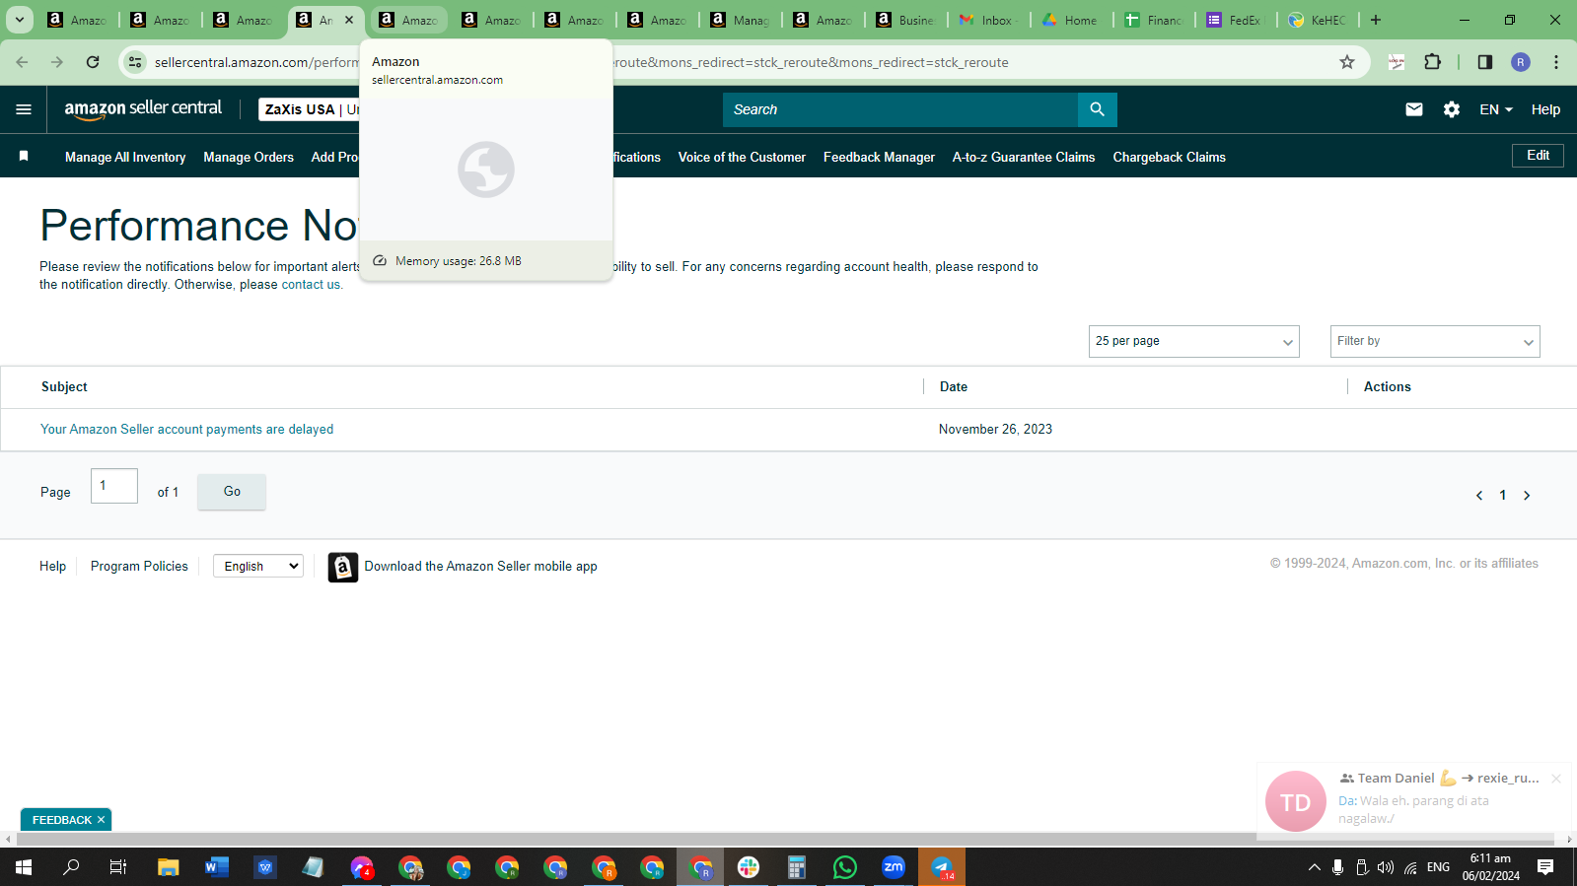Open File Explorer from the taskbar
Image resolution: width=1577 pixels, height=886 pixels.
click(x=169, y=867)
